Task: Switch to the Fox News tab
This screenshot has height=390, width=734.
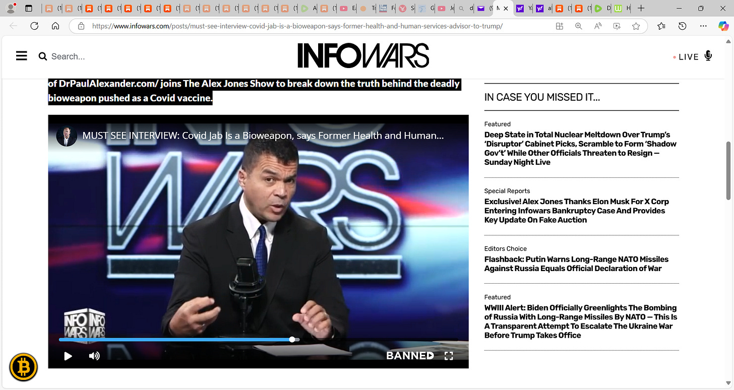Action: click(387, 9)
